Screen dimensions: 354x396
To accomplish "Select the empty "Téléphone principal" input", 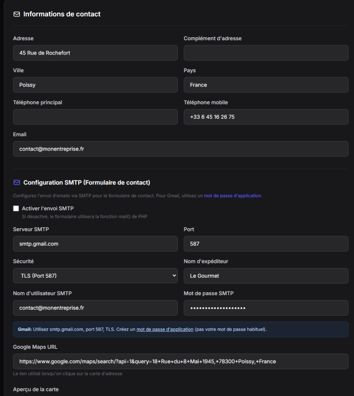I will pyautogui.click(x=95, y=117).
